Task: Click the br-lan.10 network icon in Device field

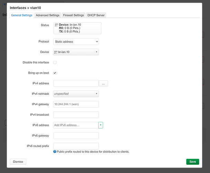Action: (56, 52)
